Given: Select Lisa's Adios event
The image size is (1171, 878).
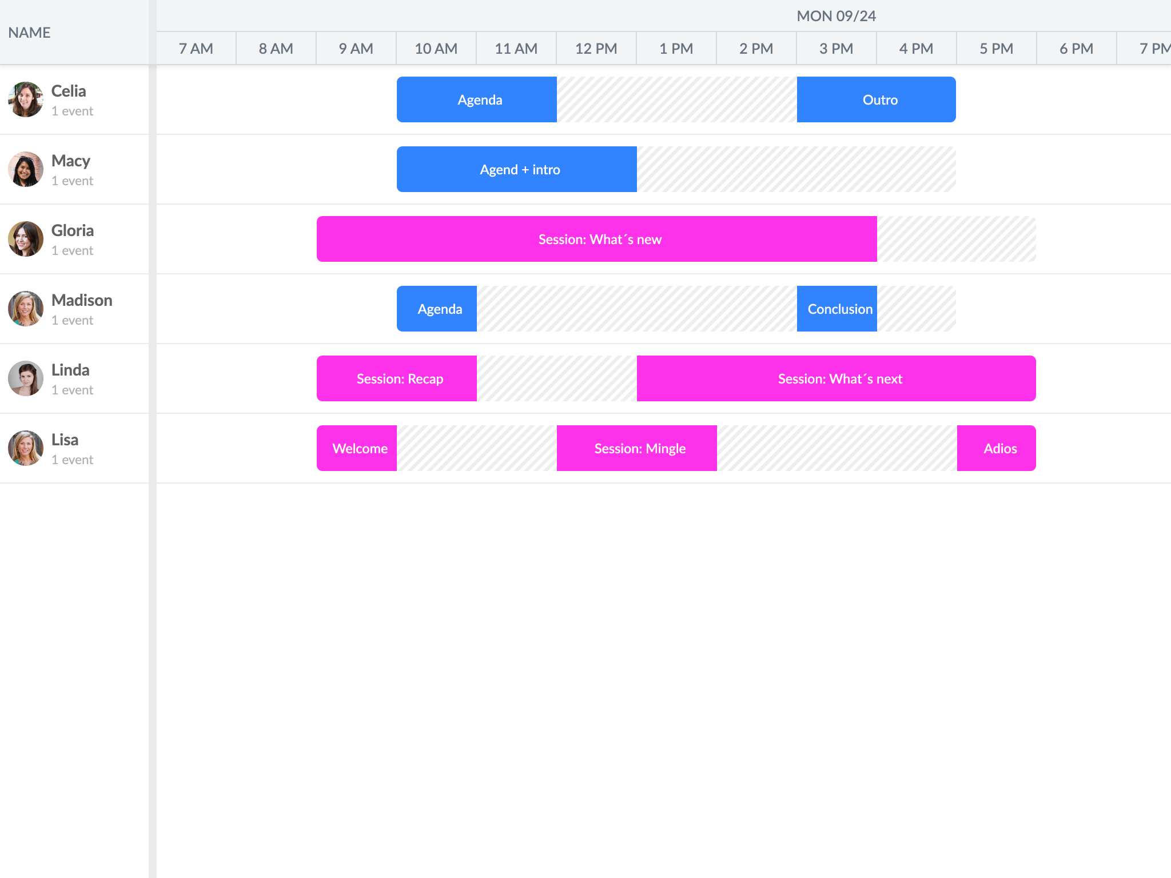Looking at the screenshot, I should click(997, 448).
